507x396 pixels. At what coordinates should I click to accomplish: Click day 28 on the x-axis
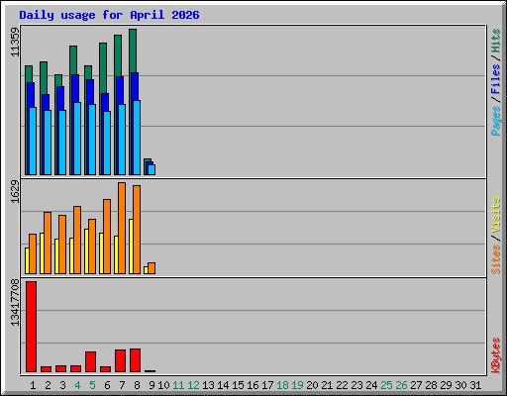tap(431, 385)
